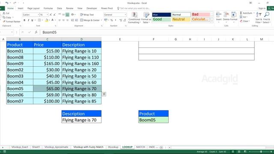Open the Formulas ribbon tab

tap(48, 9)
